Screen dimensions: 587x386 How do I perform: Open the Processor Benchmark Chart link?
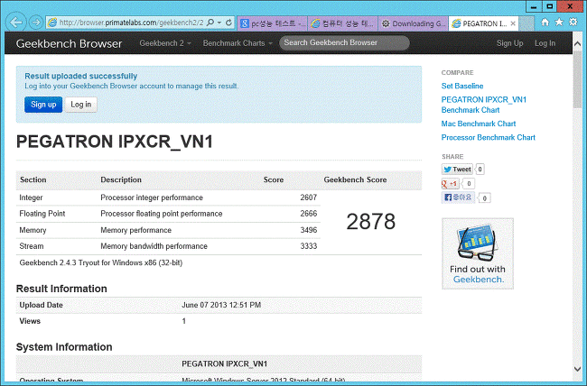pyautogui.click(x=489, y=137)
